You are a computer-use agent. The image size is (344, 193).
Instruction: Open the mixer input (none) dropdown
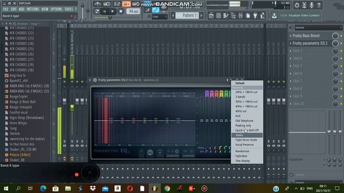coord(318,27)
